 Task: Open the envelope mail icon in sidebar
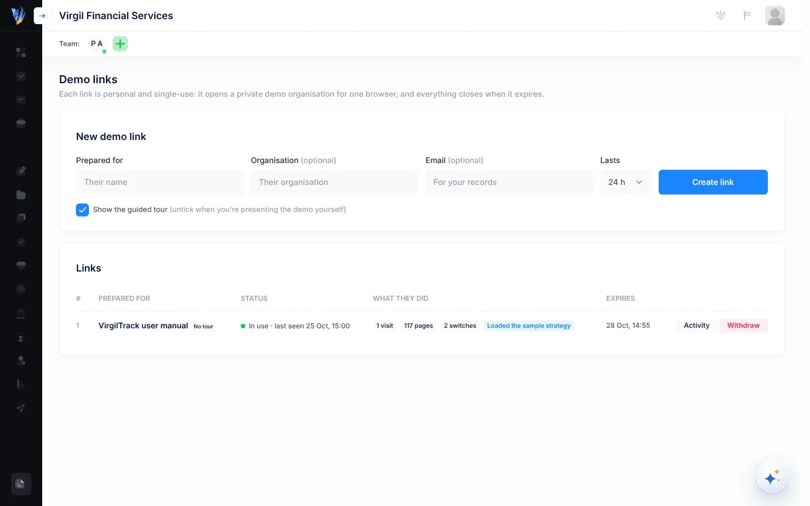(x=21, y=100)
